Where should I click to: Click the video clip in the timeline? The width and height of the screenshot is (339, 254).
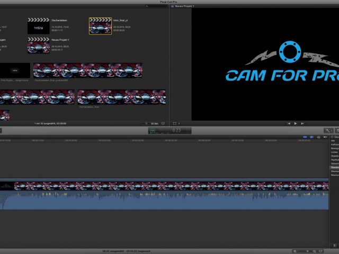171,186
